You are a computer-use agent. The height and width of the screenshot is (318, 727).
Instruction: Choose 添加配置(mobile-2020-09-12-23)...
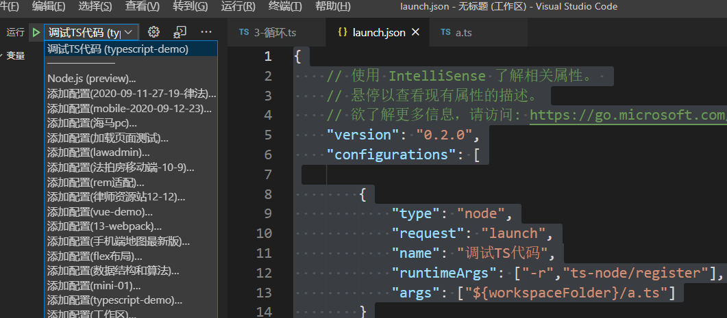131,108
